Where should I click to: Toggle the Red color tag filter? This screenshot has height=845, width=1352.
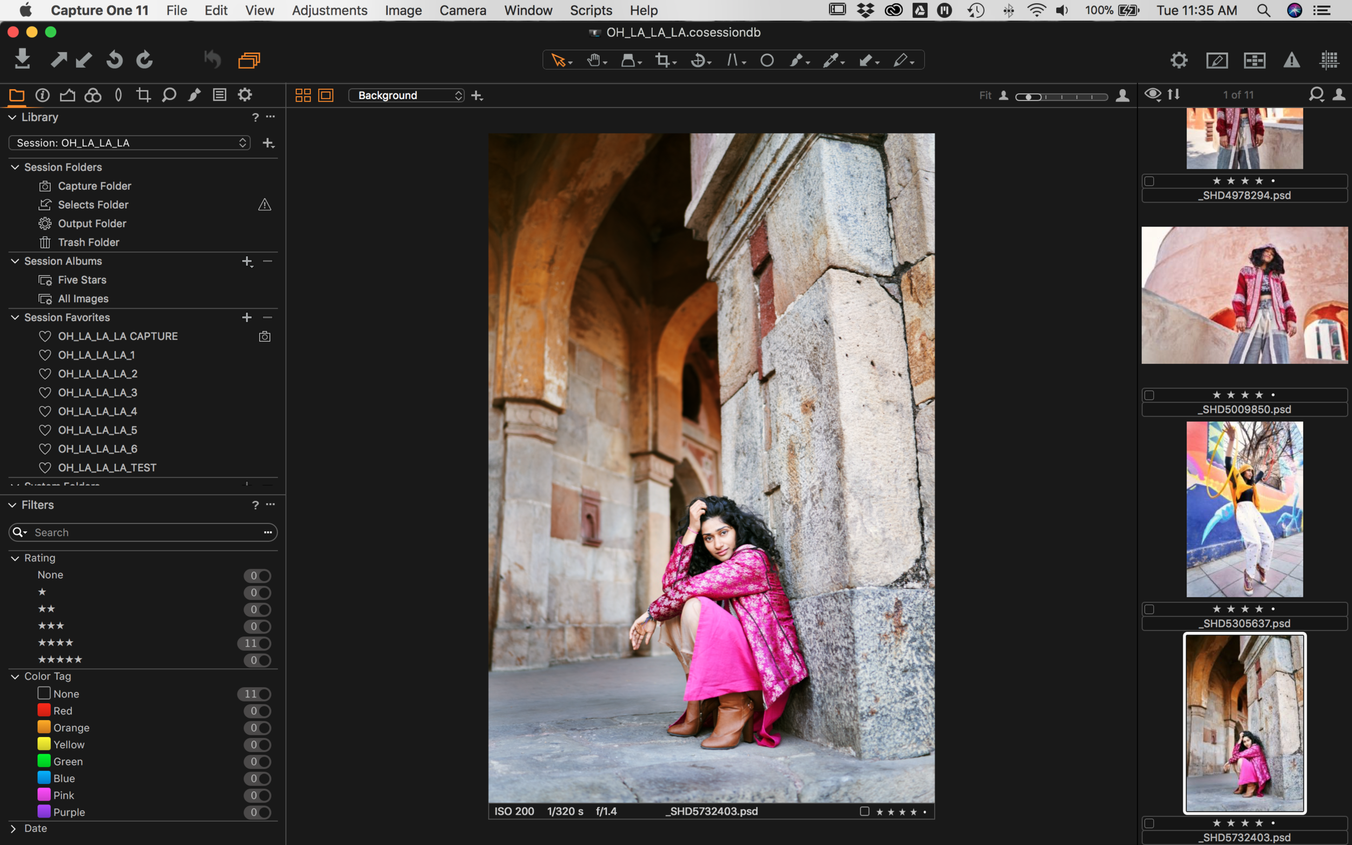point(257,711)
